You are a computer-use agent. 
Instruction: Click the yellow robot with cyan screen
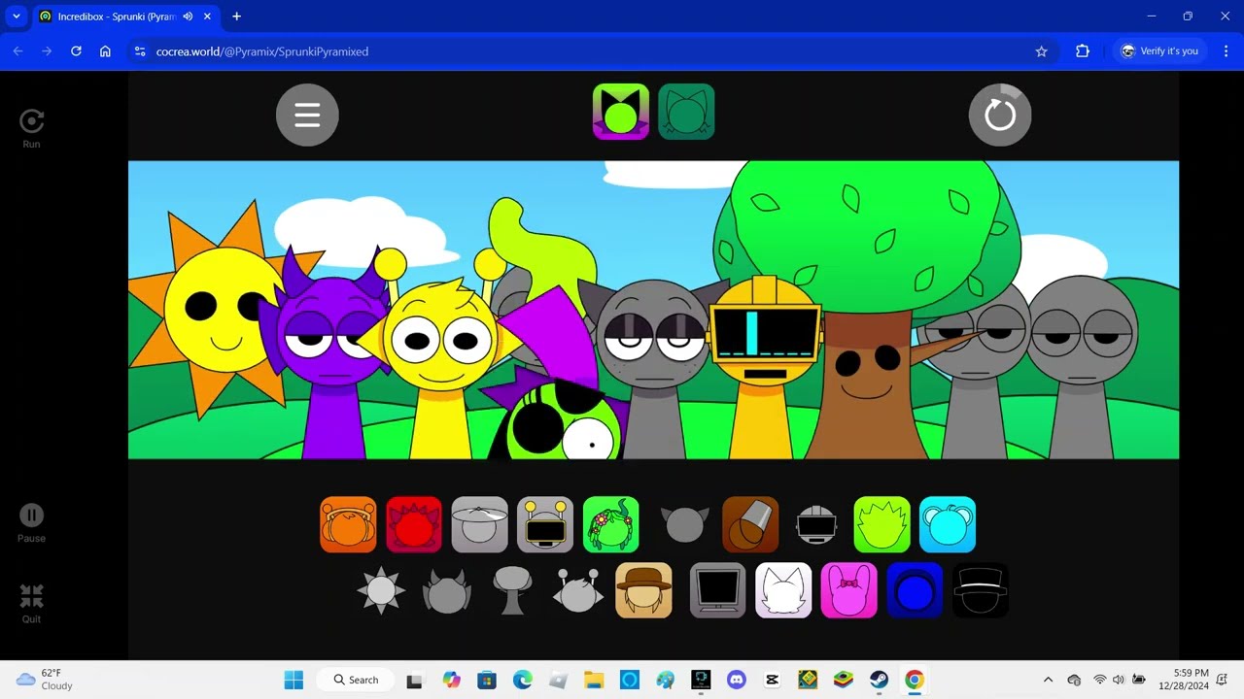[765, 369]
